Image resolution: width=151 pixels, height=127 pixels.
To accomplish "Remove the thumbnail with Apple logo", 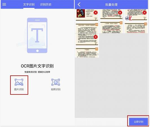I will (x=145, y=13).
